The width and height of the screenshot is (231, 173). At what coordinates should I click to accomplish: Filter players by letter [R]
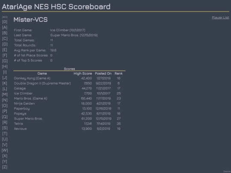tap(5, 123)
